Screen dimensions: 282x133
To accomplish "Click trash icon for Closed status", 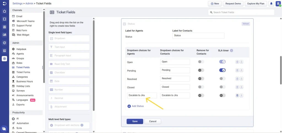I will [x=237, y=87].
